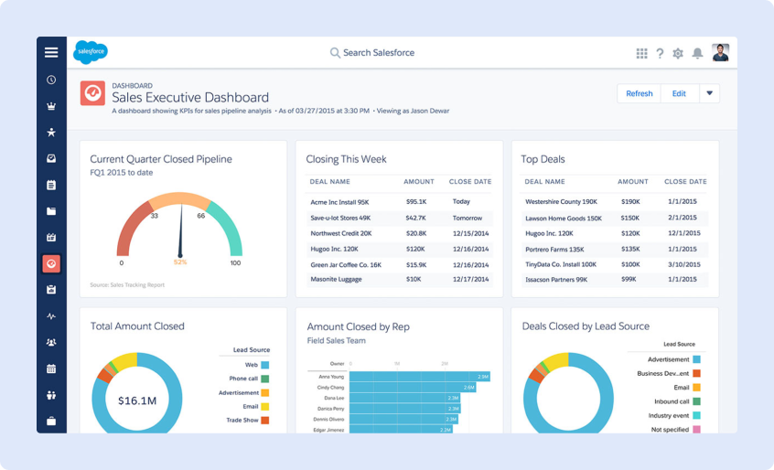Click the $190K amount in Top Deals
The height and width of the screenshot is (470, 774).
coord(630,202)
